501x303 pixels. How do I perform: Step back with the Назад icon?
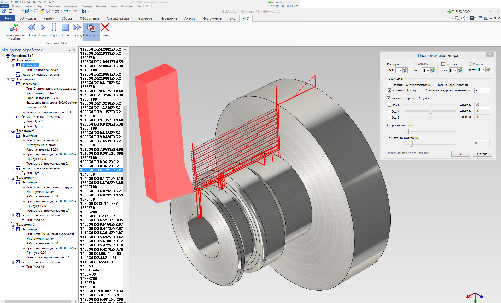pos(32,28)
